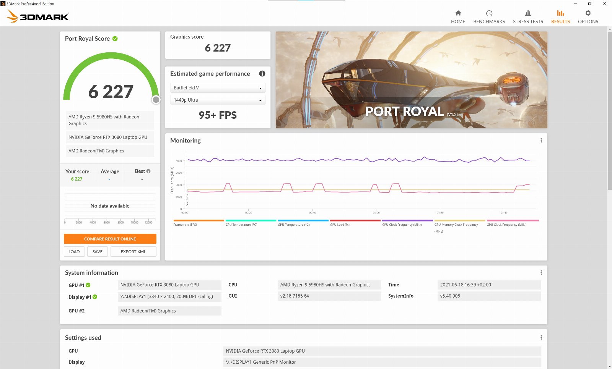
Task: Show info for Estimated game performance
Action: click(x=262, y=74)
